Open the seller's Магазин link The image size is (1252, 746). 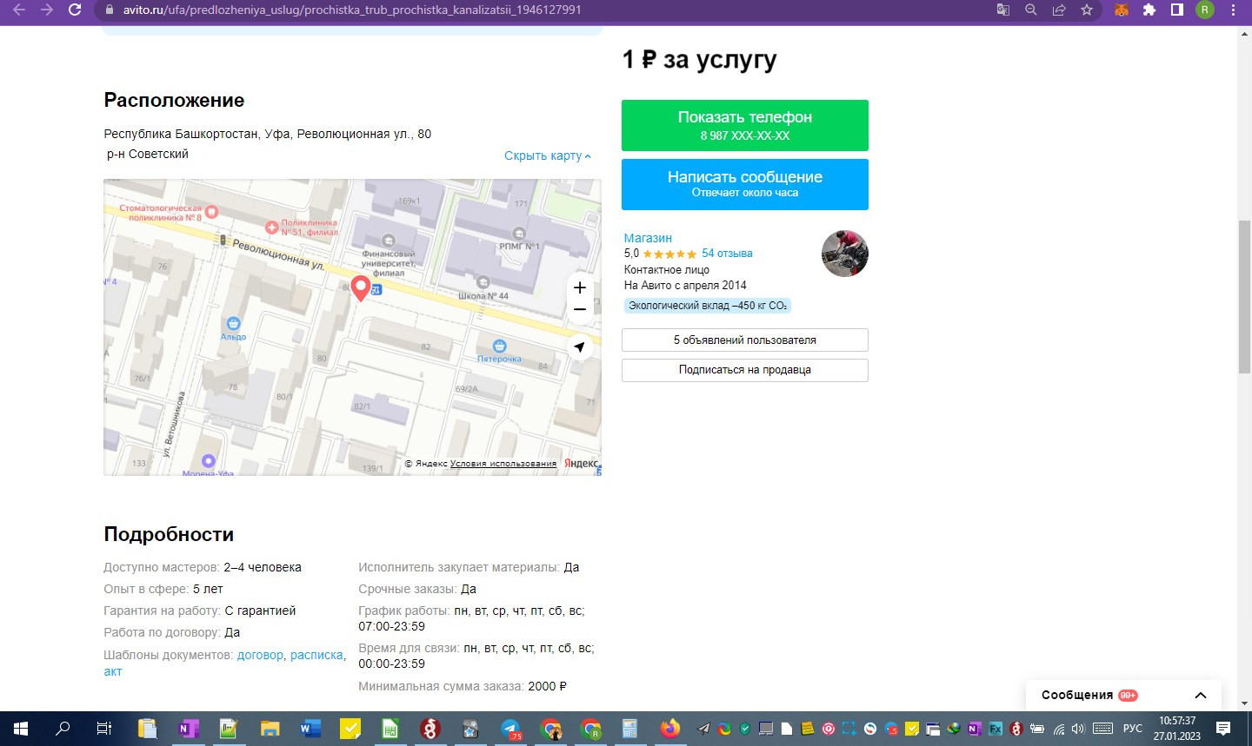pyautogui.click(x=648, y=238)
